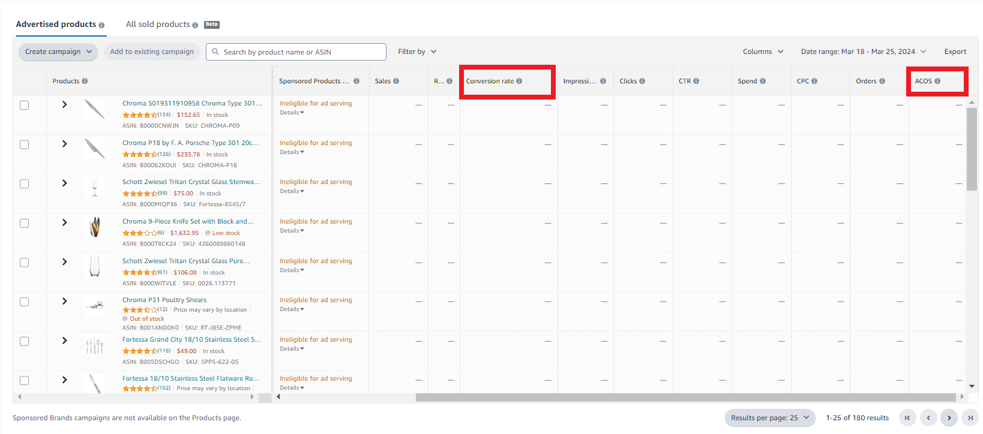Open Fortessa Grand City 18/10 Stainless Steel link
The image size is (983, 434).
192,339
